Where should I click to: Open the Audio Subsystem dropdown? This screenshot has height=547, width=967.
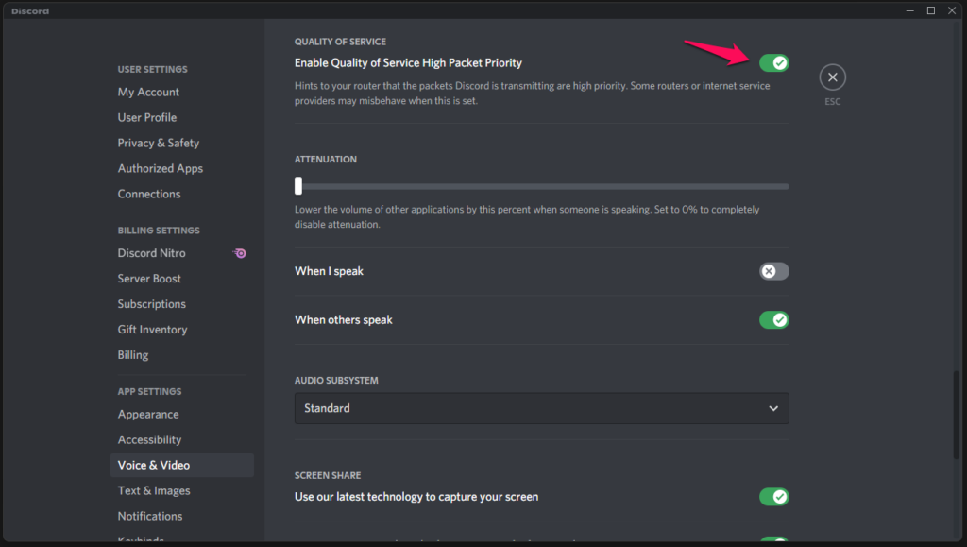(541, 408)
